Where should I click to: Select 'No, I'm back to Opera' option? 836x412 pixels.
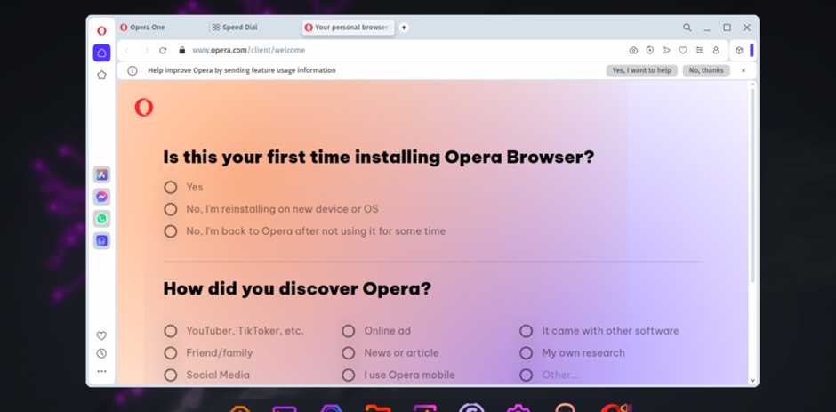click(171, 231)
